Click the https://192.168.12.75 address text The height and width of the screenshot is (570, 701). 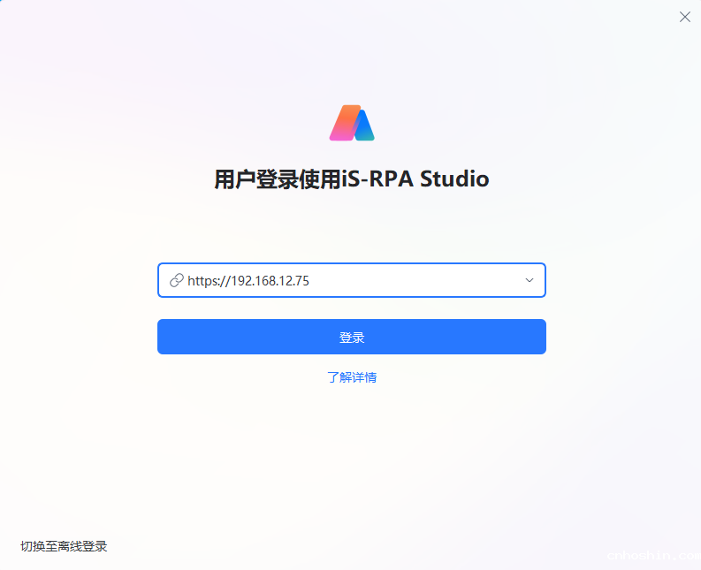pos(248,281)
